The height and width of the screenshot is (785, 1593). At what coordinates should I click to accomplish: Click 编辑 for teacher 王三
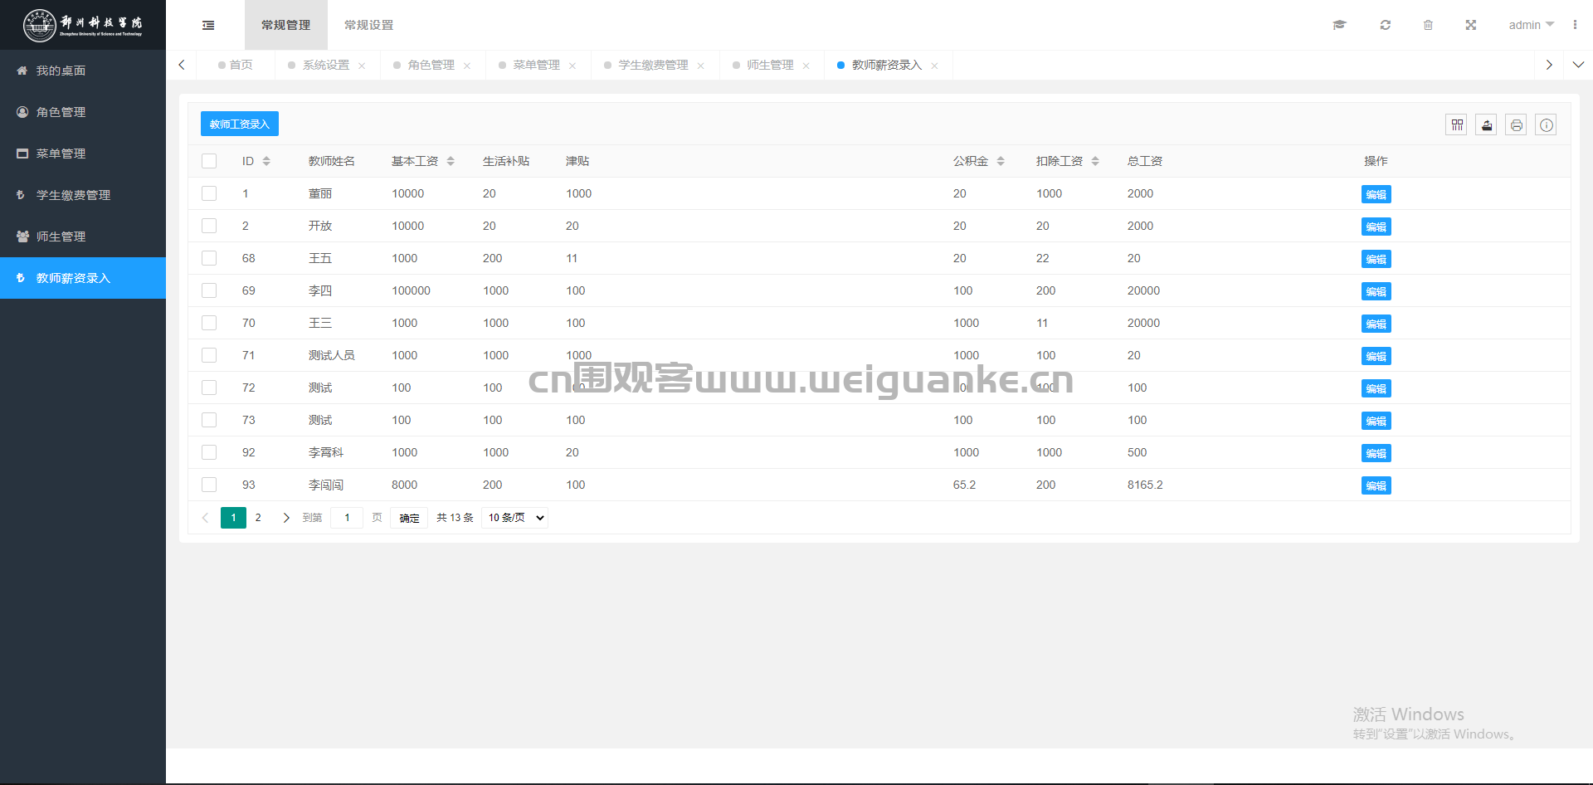[x=1376, y=324]
